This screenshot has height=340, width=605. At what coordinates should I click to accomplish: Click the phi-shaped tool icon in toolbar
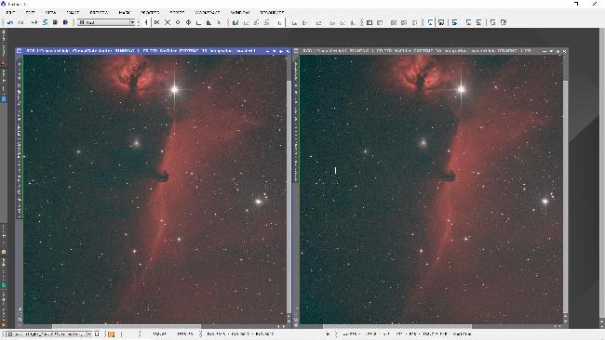click(x=188, y=22)
